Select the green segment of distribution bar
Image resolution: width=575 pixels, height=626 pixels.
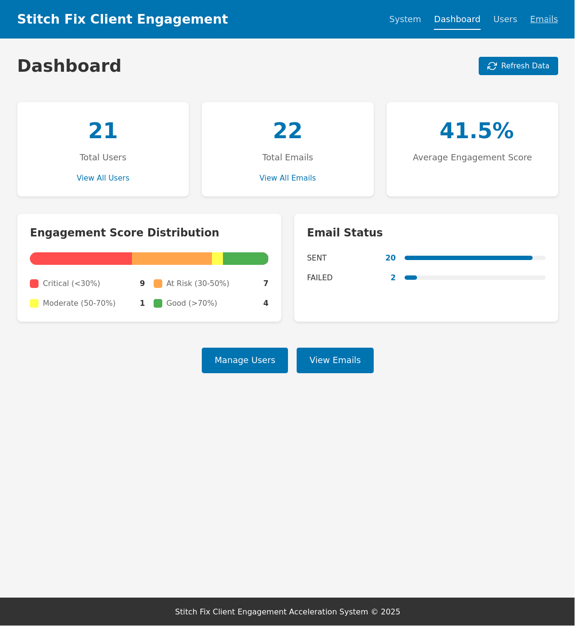[246, 259]
